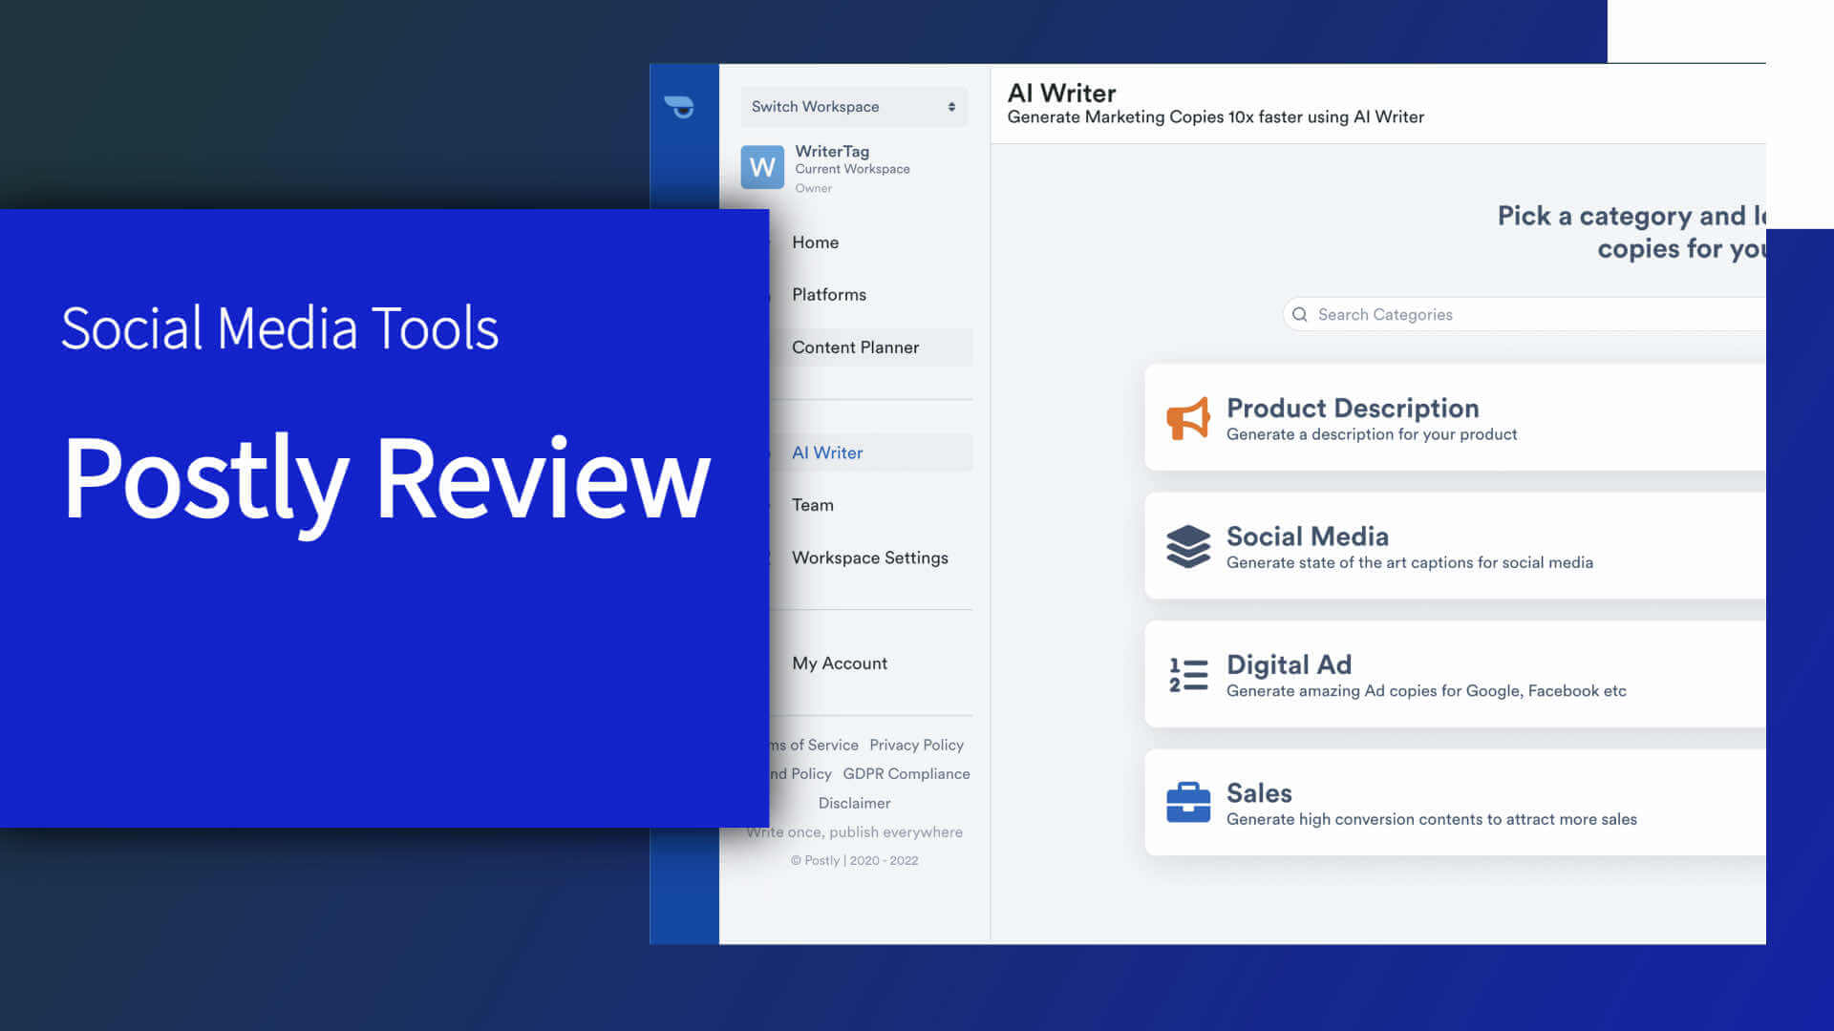Open the Product Description category
Viewport: 1834px width, 1031px height.
click(x=1455, y=417)
